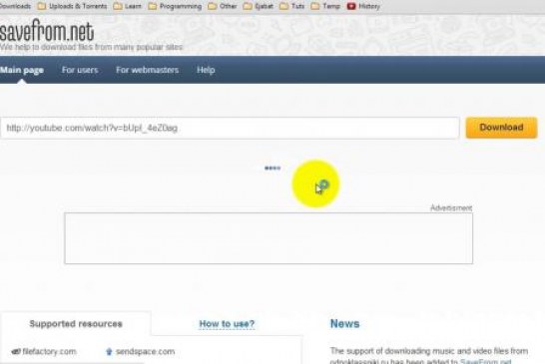
Task: Open the Uploads & Torrents bookmark folder
Action: pos(72,6)
